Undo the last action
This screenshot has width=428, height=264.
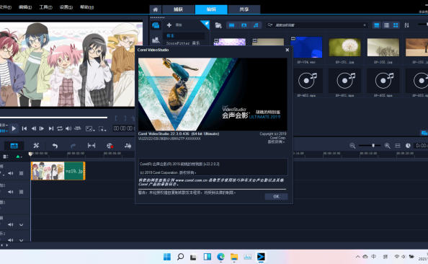tap(55, 146)
